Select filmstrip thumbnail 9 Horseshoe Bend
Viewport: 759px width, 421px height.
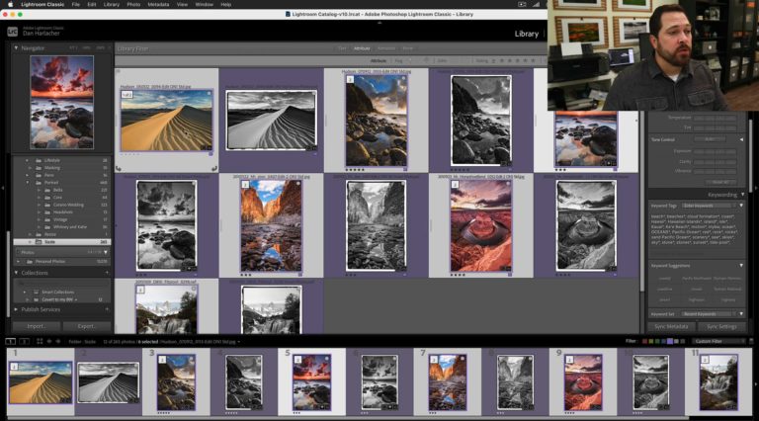[x=583, y=382]
